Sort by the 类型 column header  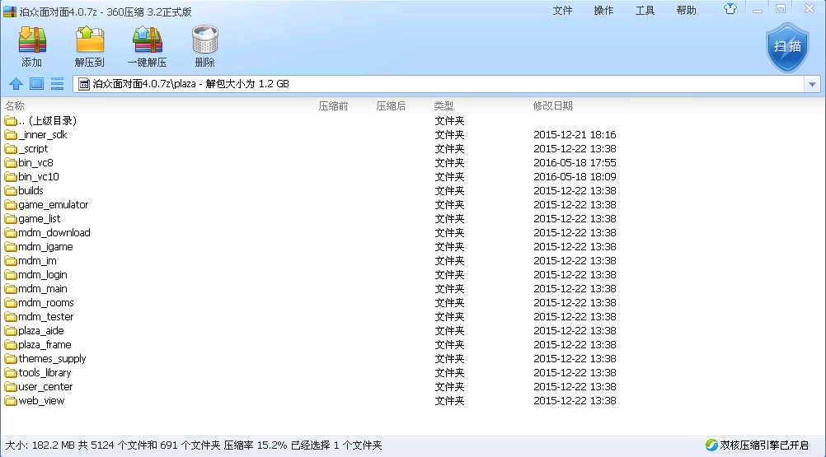[444, 105]
